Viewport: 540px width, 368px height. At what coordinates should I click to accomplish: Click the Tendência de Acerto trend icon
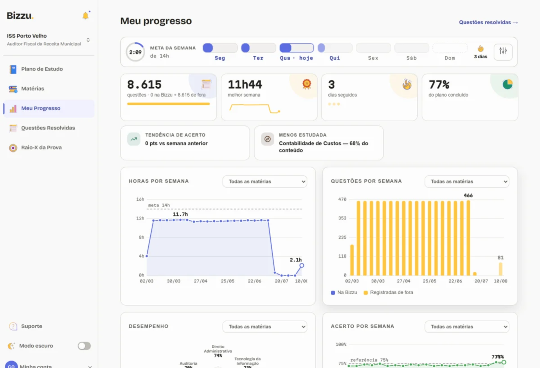[134, 139]
